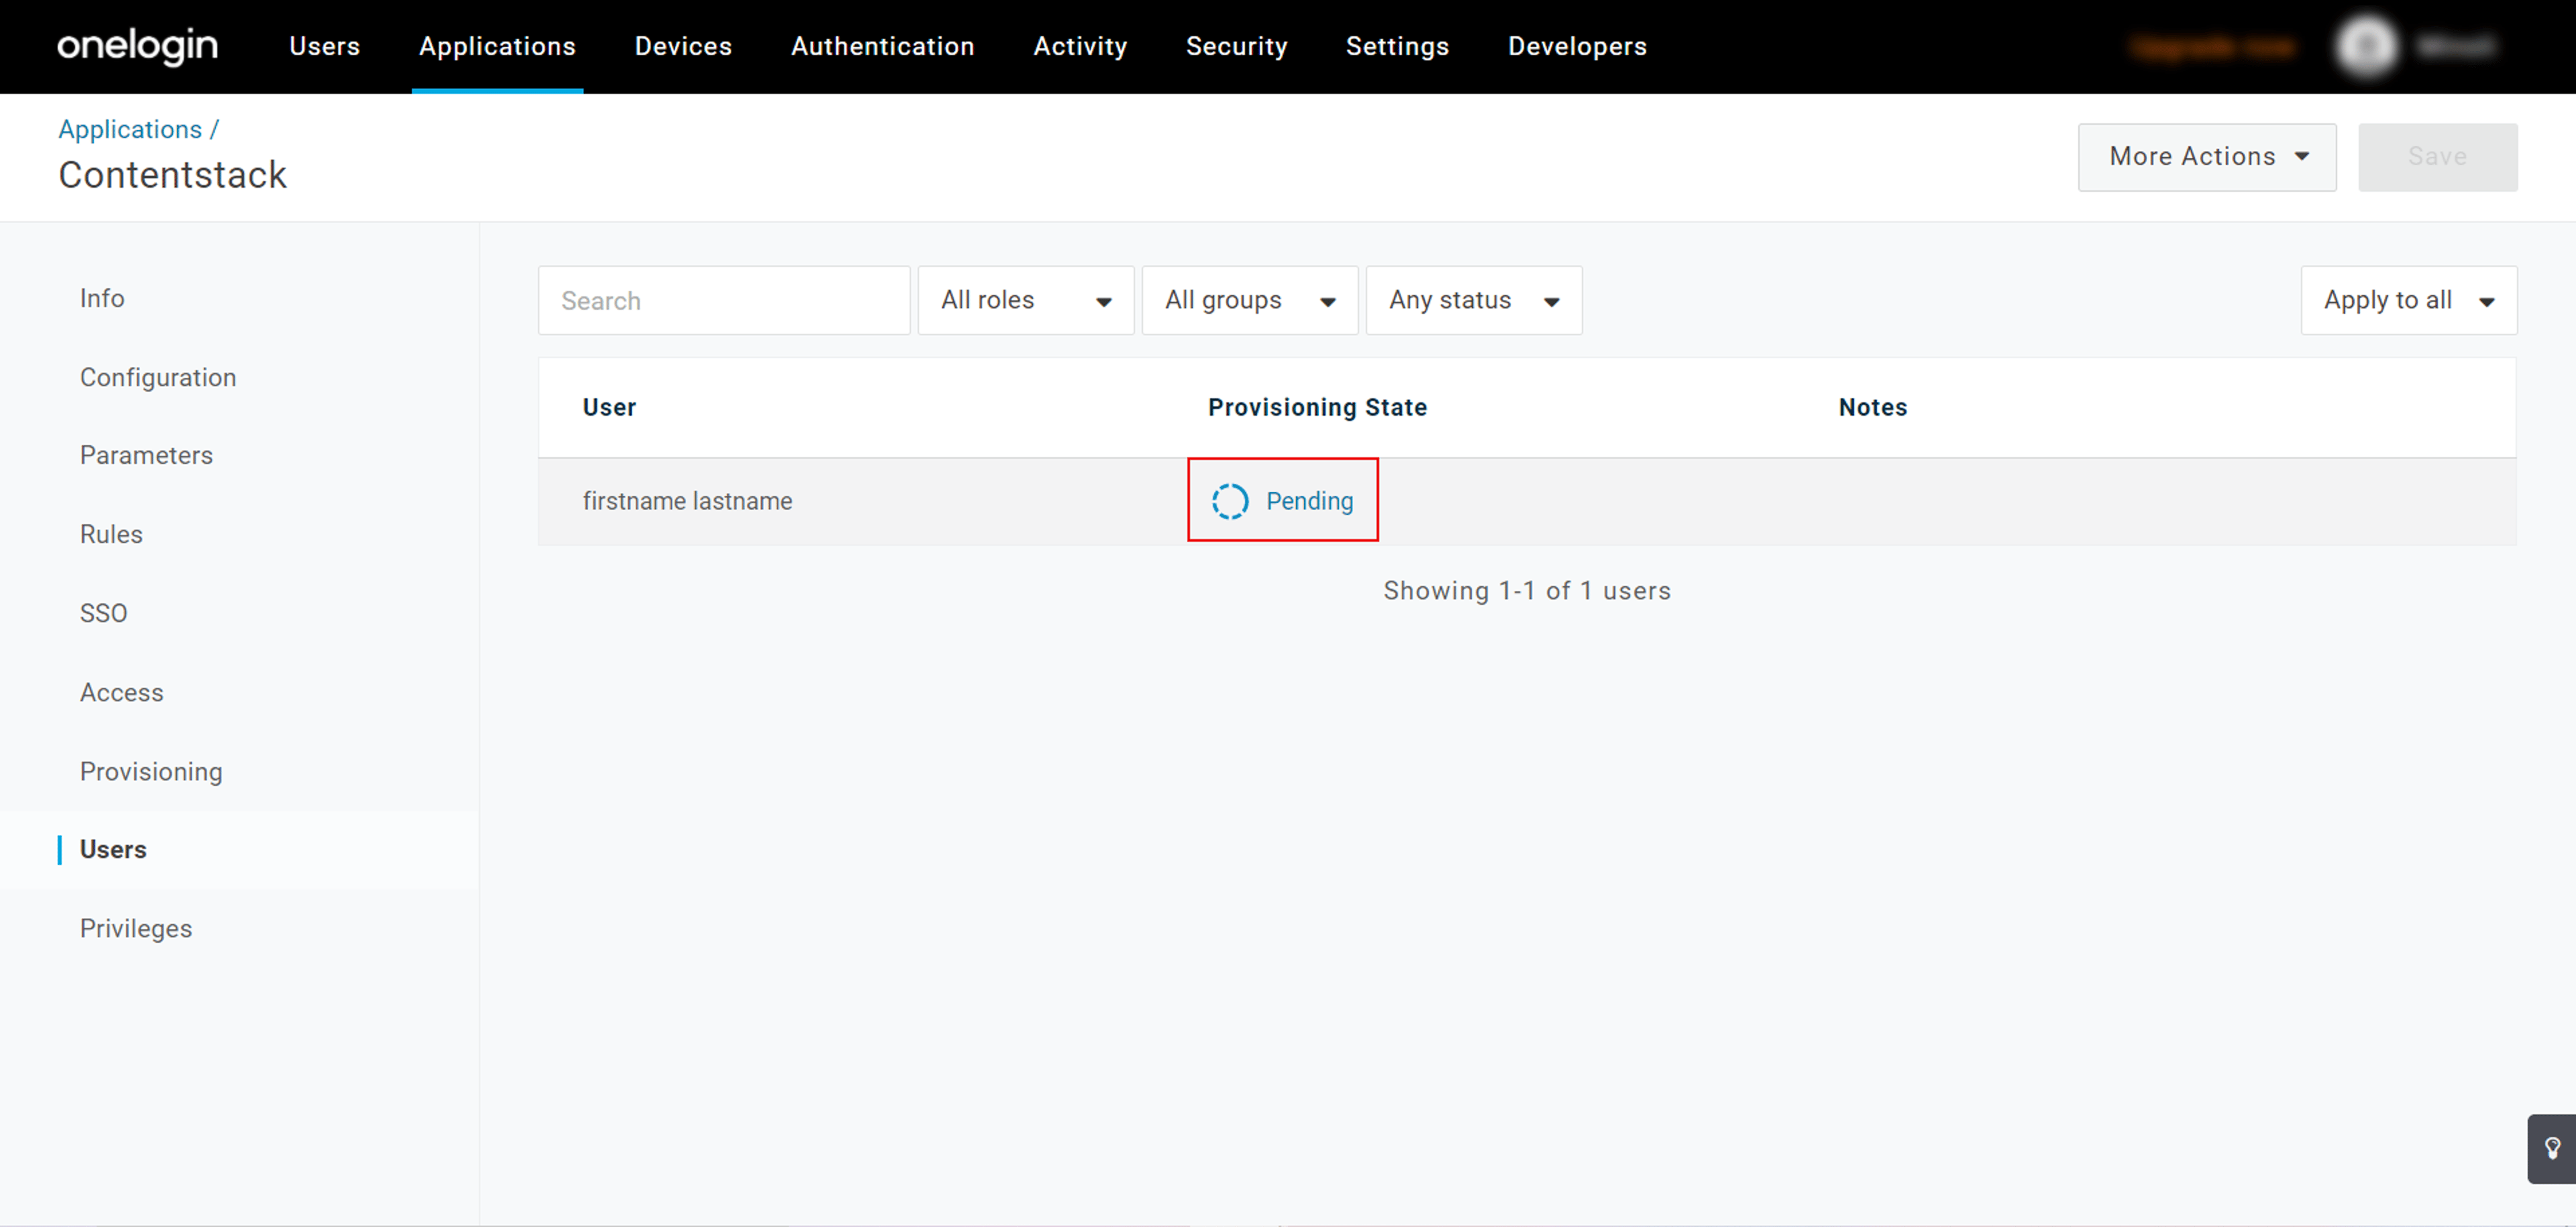Image resolution: width=2576 pixels, height=1227 pixels.
Task: Open the Authentication top navigation menu
Action: (882, 46)
